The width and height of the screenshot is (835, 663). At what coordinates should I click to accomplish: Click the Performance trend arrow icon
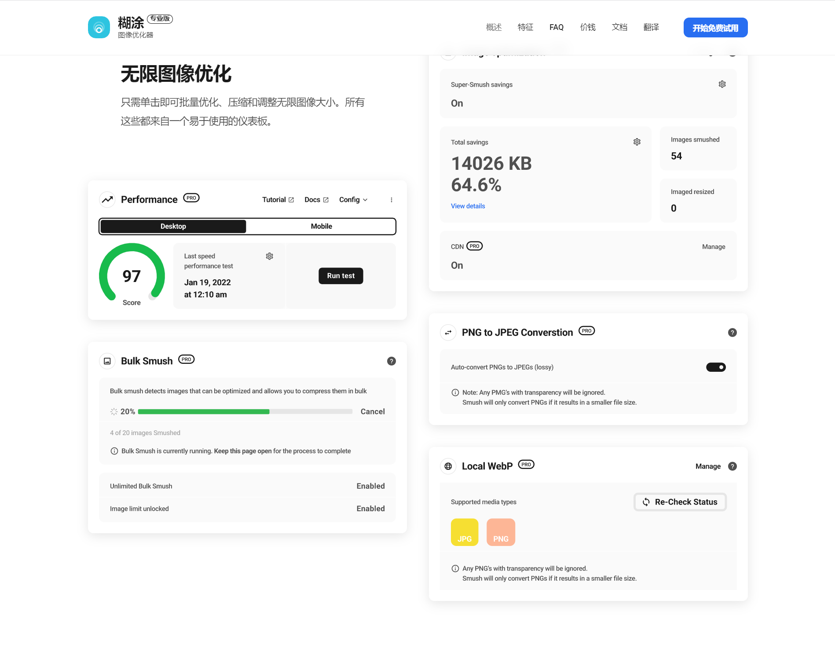click(x=107, y=200)
